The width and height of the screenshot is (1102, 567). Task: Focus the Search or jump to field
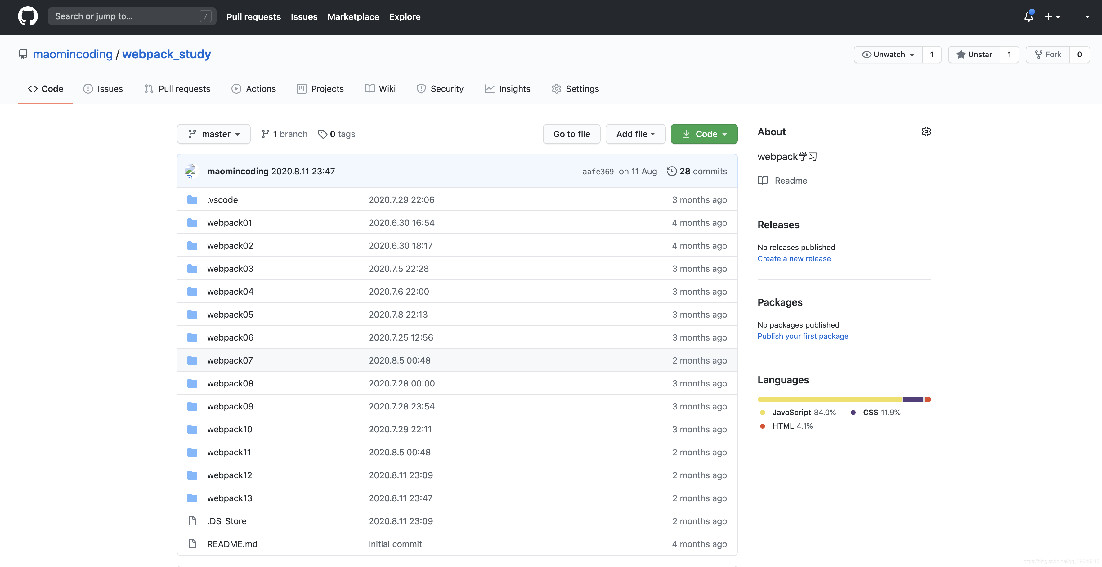(132, 16)
